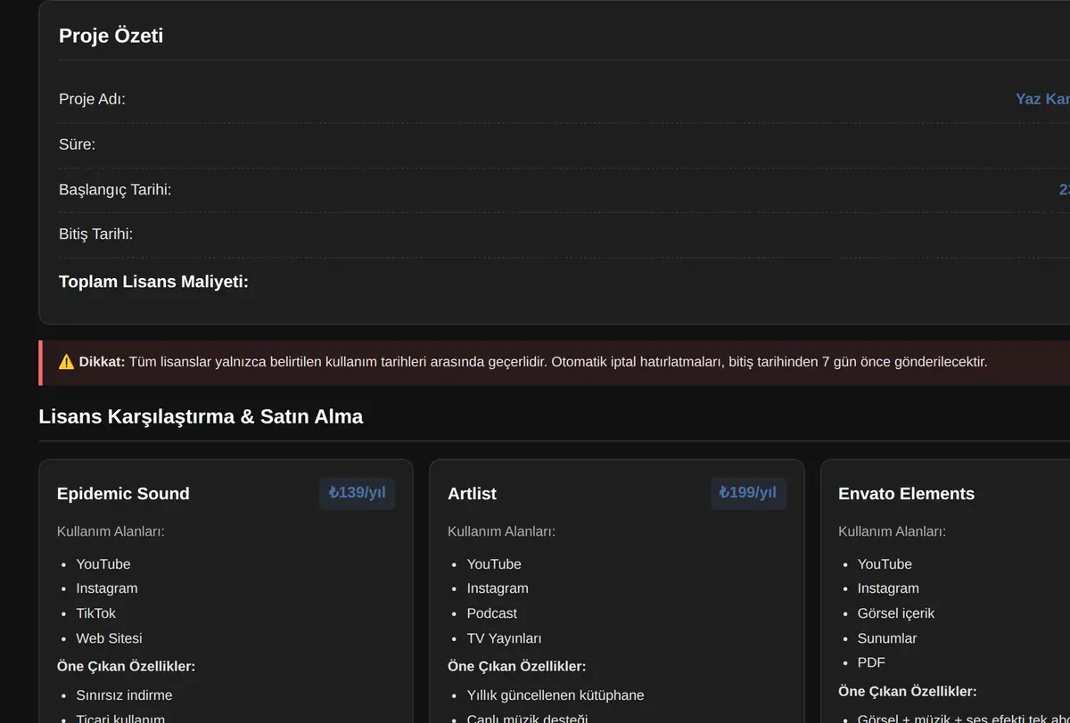Viewport: 1070px width, 723px height.
Task: Click the Lisans Karşılaştırma & Satın Alma heading
Action: (201, 416)
